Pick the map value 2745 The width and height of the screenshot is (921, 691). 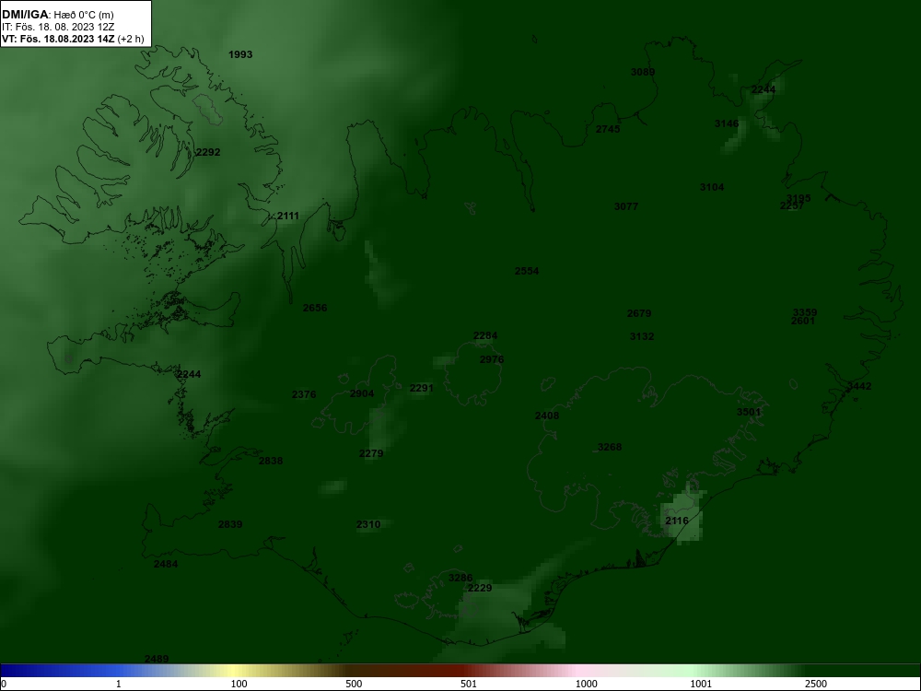[x=608, y=129]
